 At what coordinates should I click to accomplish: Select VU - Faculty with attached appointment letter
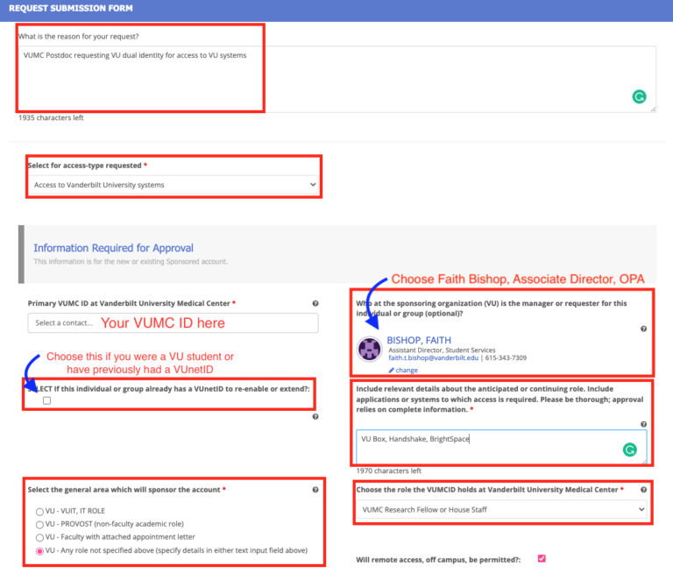39,537
